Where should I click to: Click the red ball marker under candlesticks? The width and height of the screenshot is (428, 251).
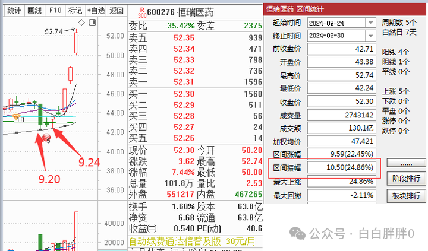point(46,137)
